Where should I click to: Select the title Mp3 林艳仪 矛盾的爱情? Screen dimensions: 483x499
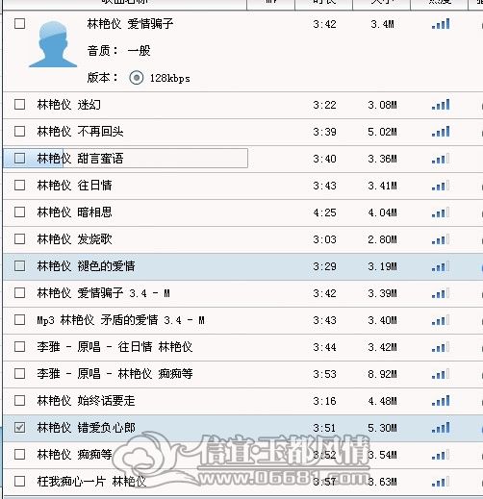pos(120,320)
